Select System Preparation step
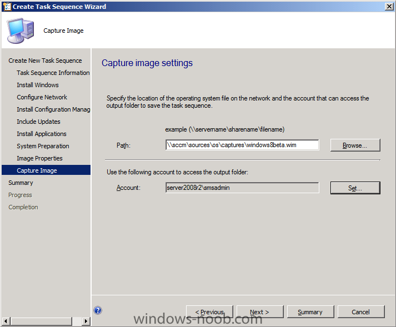This screenshot has height=327, width=396. coord(43,146)
